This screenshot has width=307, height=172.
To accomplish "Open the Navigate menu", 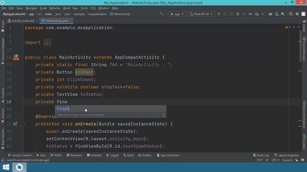I will click(x=31, y=8).
